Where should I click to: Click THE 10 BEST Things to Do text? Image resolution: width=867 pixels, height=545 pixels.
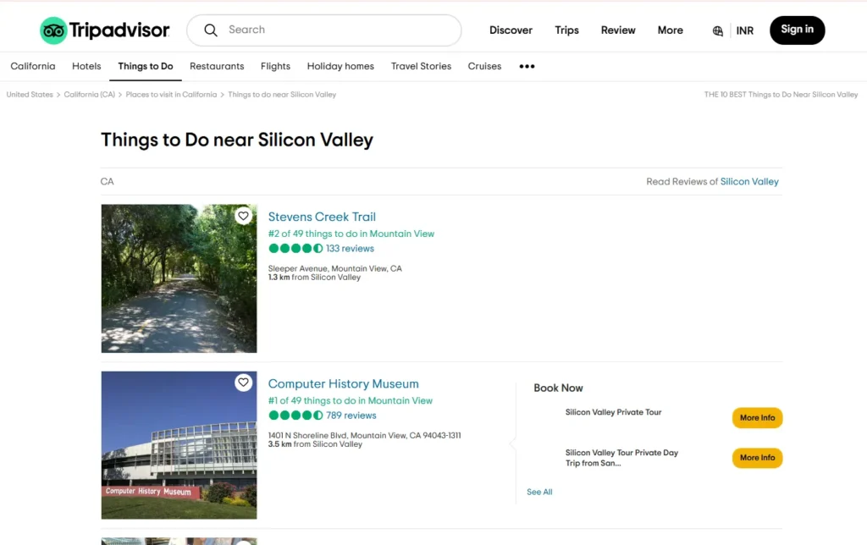(781, 95)
